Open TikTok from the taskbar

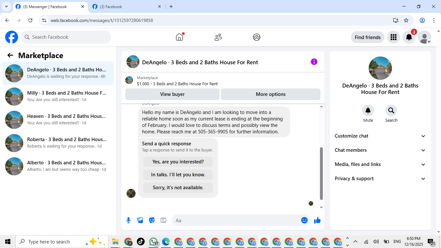[x=141, y=242]
